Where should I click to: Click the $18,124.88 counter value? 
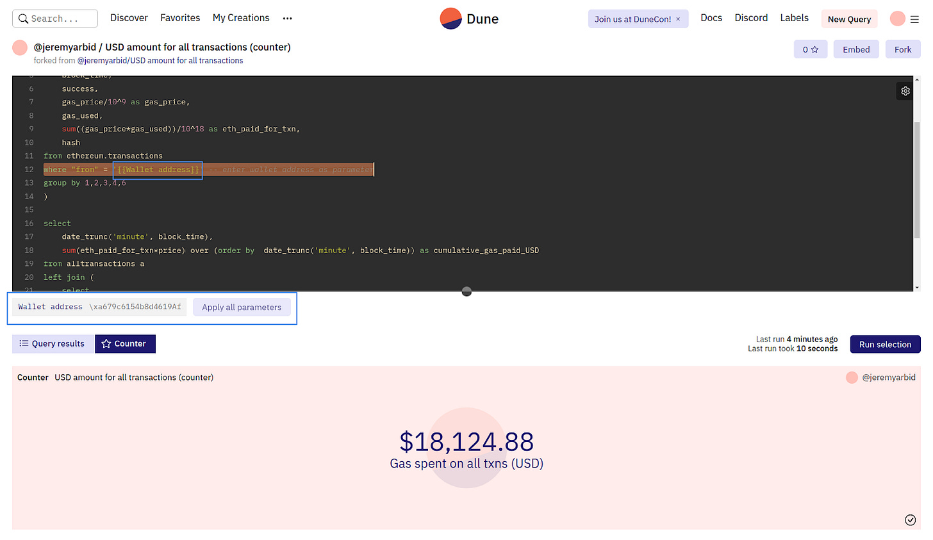(x=467, y=442)
